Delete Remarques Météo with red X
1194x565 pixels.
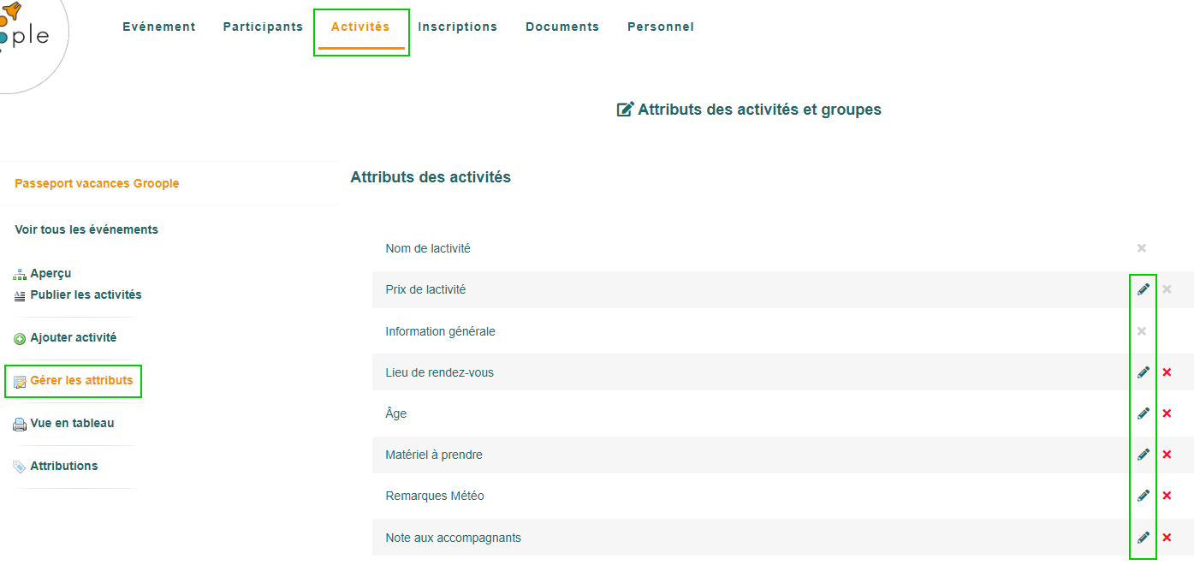[1167, 496]
